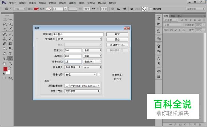This screenshot has height=127, width=207.
Task: Select the Path Selection arrow tool
Action: click(x=4, y=58)
